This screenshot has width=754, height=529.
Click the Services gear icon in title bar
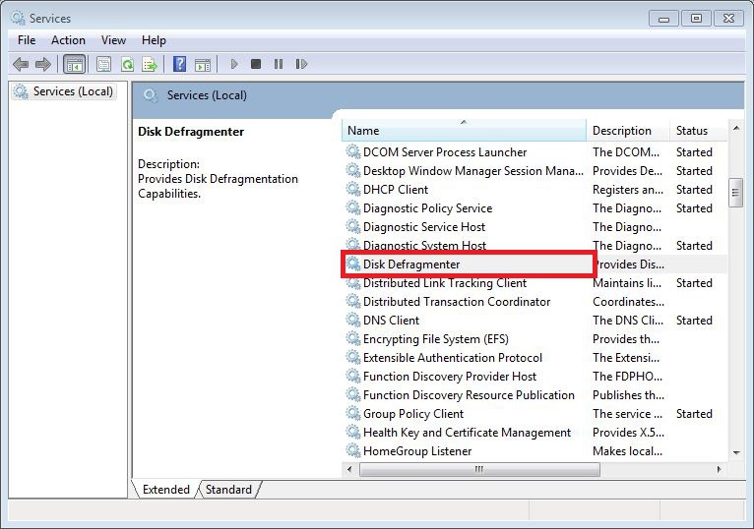[19, 18]
